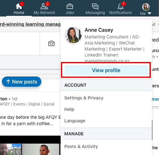This screenshot has height=155, width=159.
Task: Select the Language menu entry
Action: (75, 121)
